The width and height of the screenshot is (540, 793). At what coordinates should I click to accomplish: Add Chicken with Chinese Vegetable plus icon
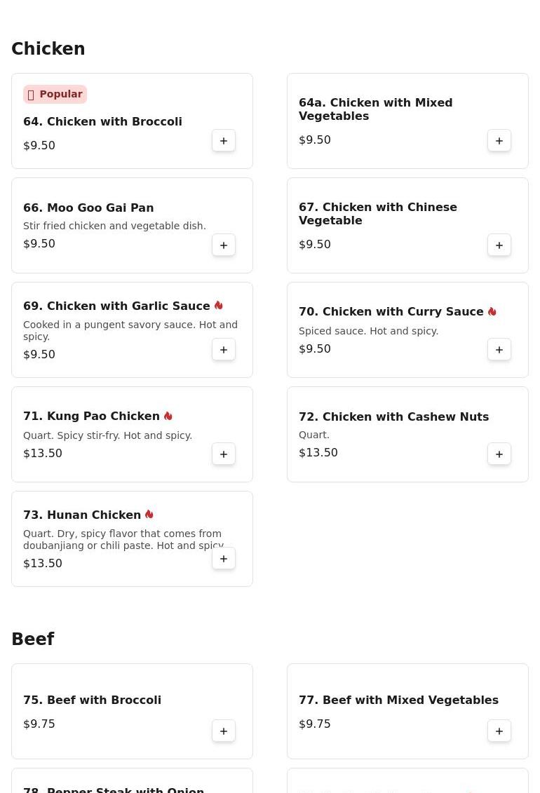click(x=499, y=245)
